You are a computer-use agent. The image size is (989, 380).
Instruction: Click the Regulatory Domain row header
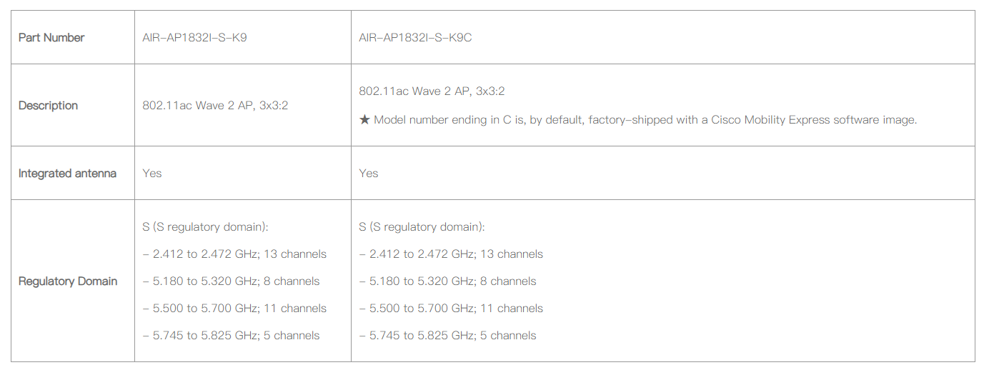68,281
